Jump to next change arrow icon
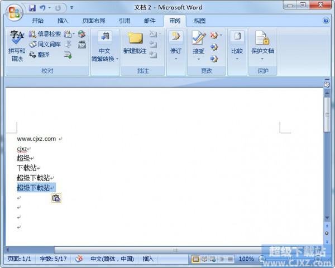The width and height of the screenshot is (335, 268). 214,59
